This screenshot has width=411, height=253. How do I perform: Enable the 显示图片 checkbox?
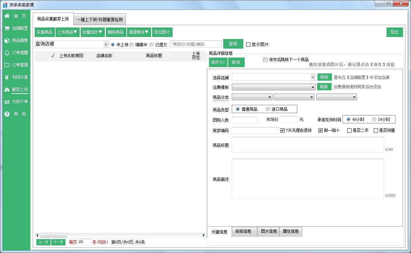248,44
